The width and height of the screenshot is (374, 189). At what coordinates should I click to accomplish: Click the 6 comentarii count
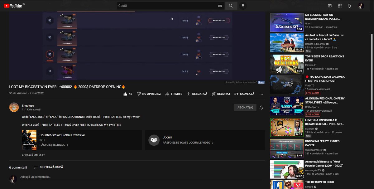click(18, 167)
